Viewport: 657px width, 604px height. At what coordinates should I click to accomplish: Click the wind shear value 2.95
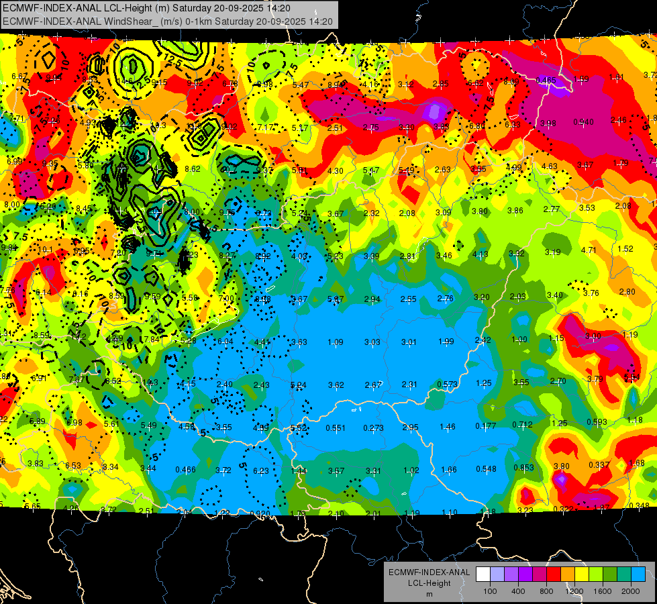(410, 427)
